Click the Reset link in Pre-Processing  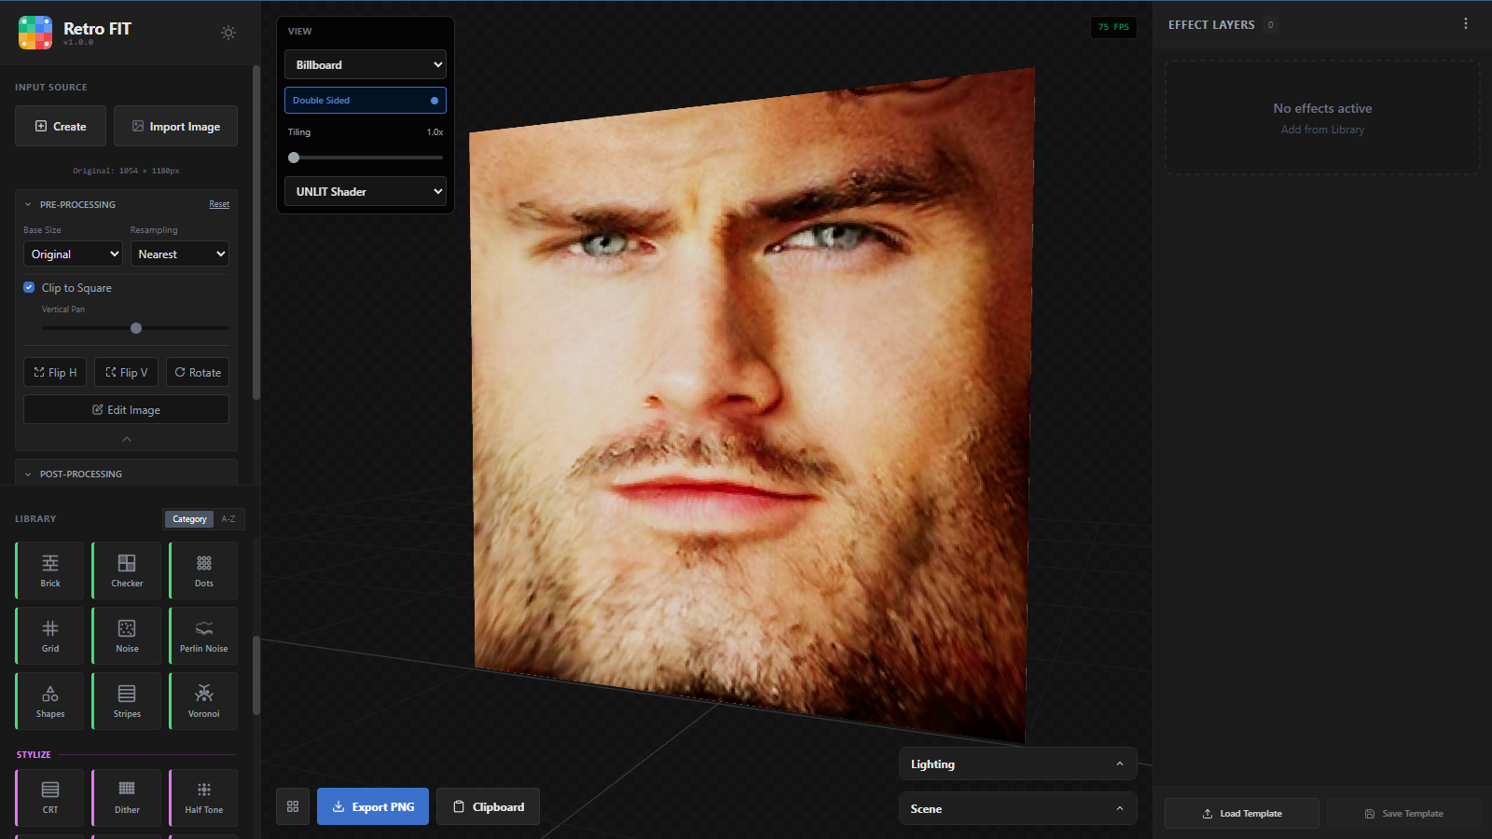pos(219,204)
